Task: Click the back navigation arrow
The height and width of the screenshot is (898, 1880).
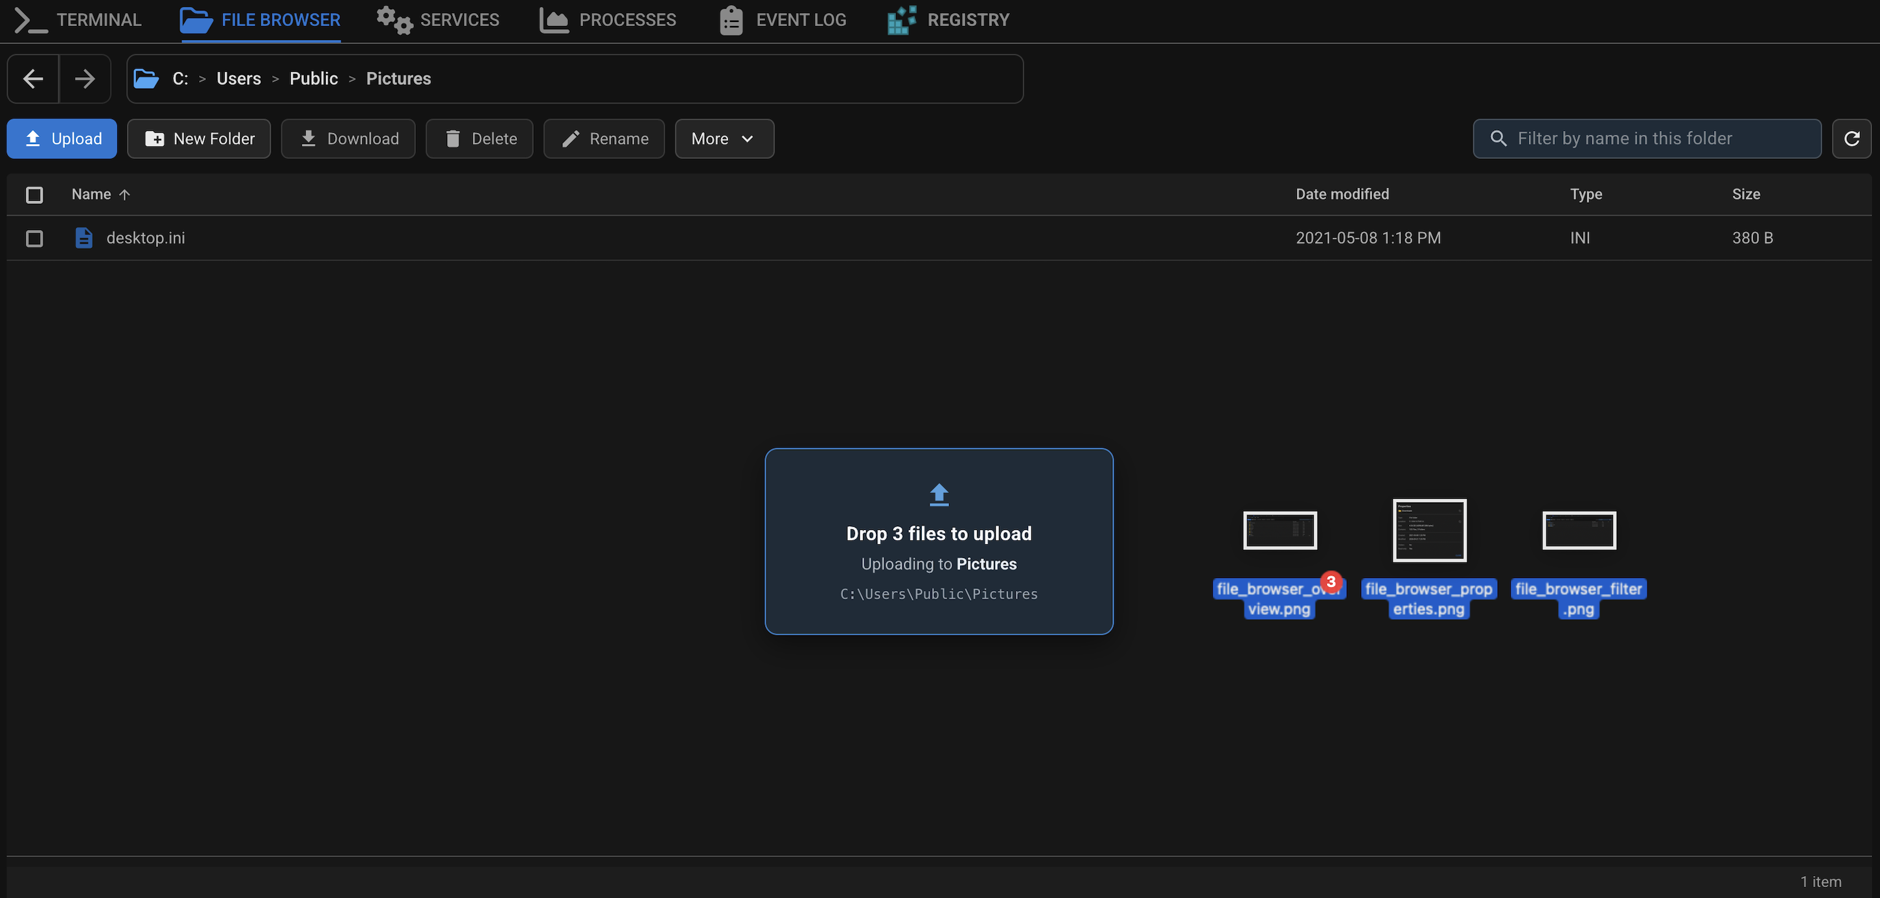Action: pyautogui.click(x=33, y=79)
